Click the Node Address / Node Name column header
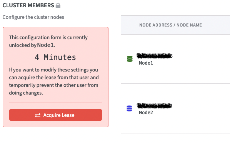 [170, 25]
